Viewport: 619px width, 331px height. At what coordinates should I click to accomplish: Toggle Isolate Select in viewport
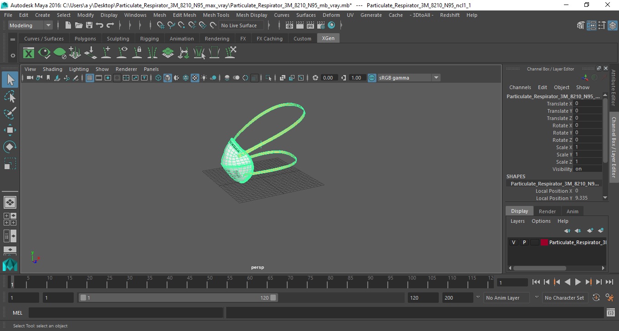click(269, 78)
